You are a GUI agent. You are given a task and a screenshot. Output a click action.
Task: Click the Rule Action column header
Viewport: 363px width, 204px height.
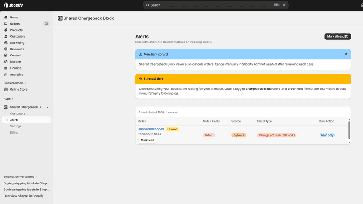[x=327, y=121]
